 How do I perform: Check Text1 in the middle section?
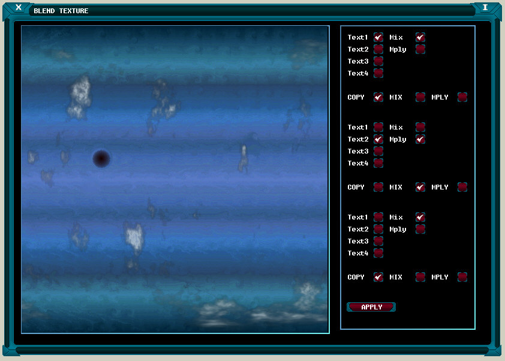coord(378,127)
